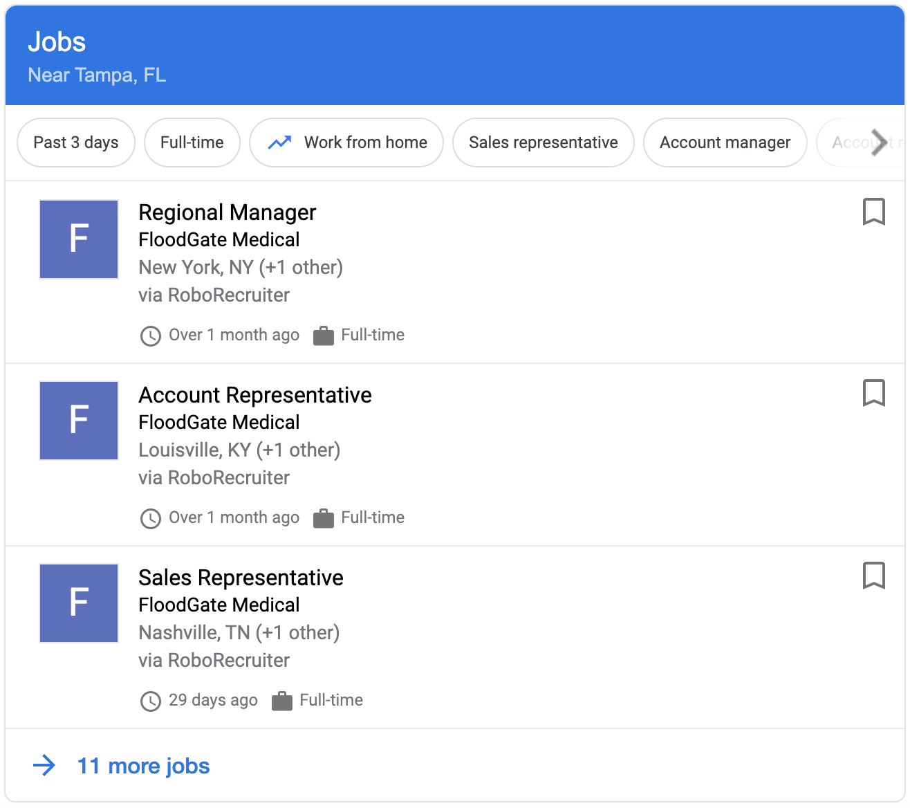The width and height of the screenshot is (910, 808).
Task: Select the Work from home filter
Action: click(x=346, y=143)
